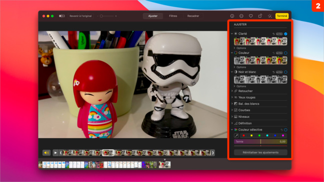The height and width of the screenshot is (182, 324).
Task: Click the zoom slider in the toolbar
Action: (x=107, y=16)
